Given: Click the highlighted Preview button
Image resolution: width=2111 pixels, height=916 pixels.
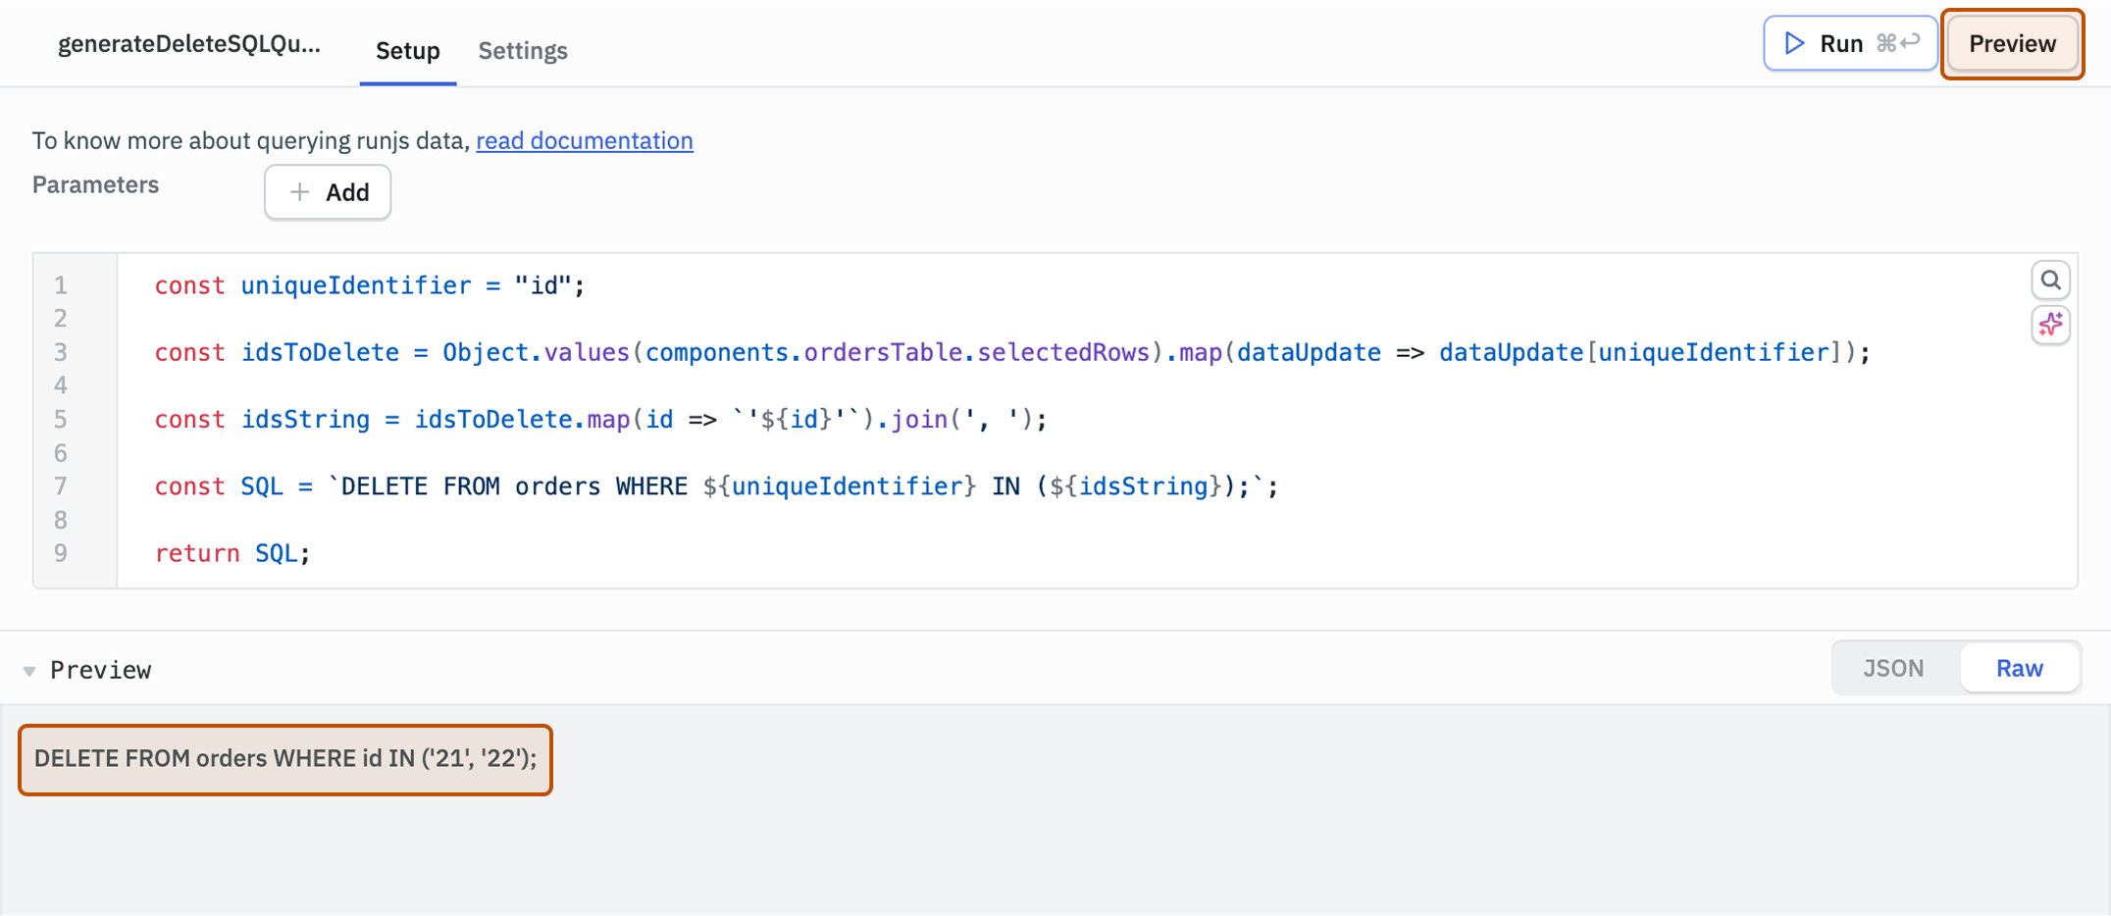Looking at the screenshot, I should point(2012,43).
